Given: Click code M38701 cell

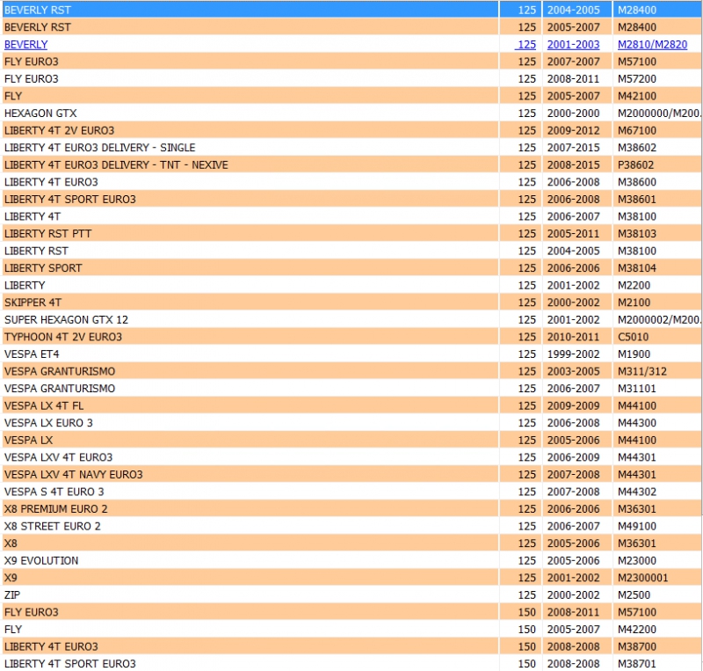Looking at the screenshot, I should pyautogui.click(x=656, y=663).
